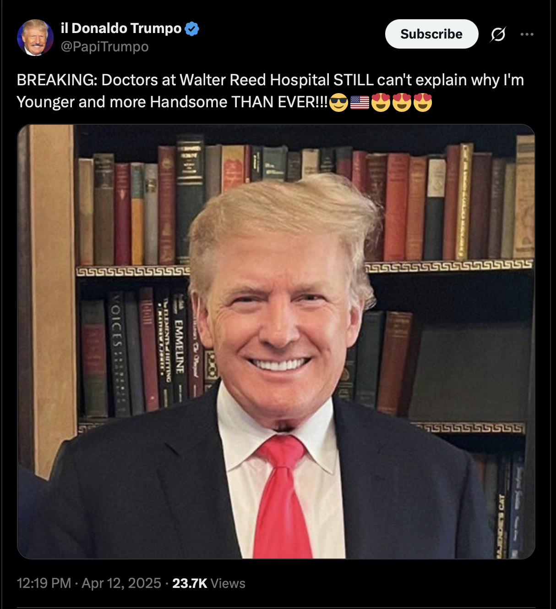Click the Apr 12, 2025 date

point(121,583)
